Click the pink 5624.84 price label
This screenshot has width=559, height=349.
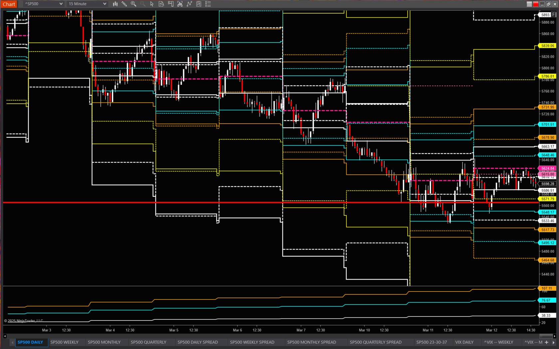point(547,169)
